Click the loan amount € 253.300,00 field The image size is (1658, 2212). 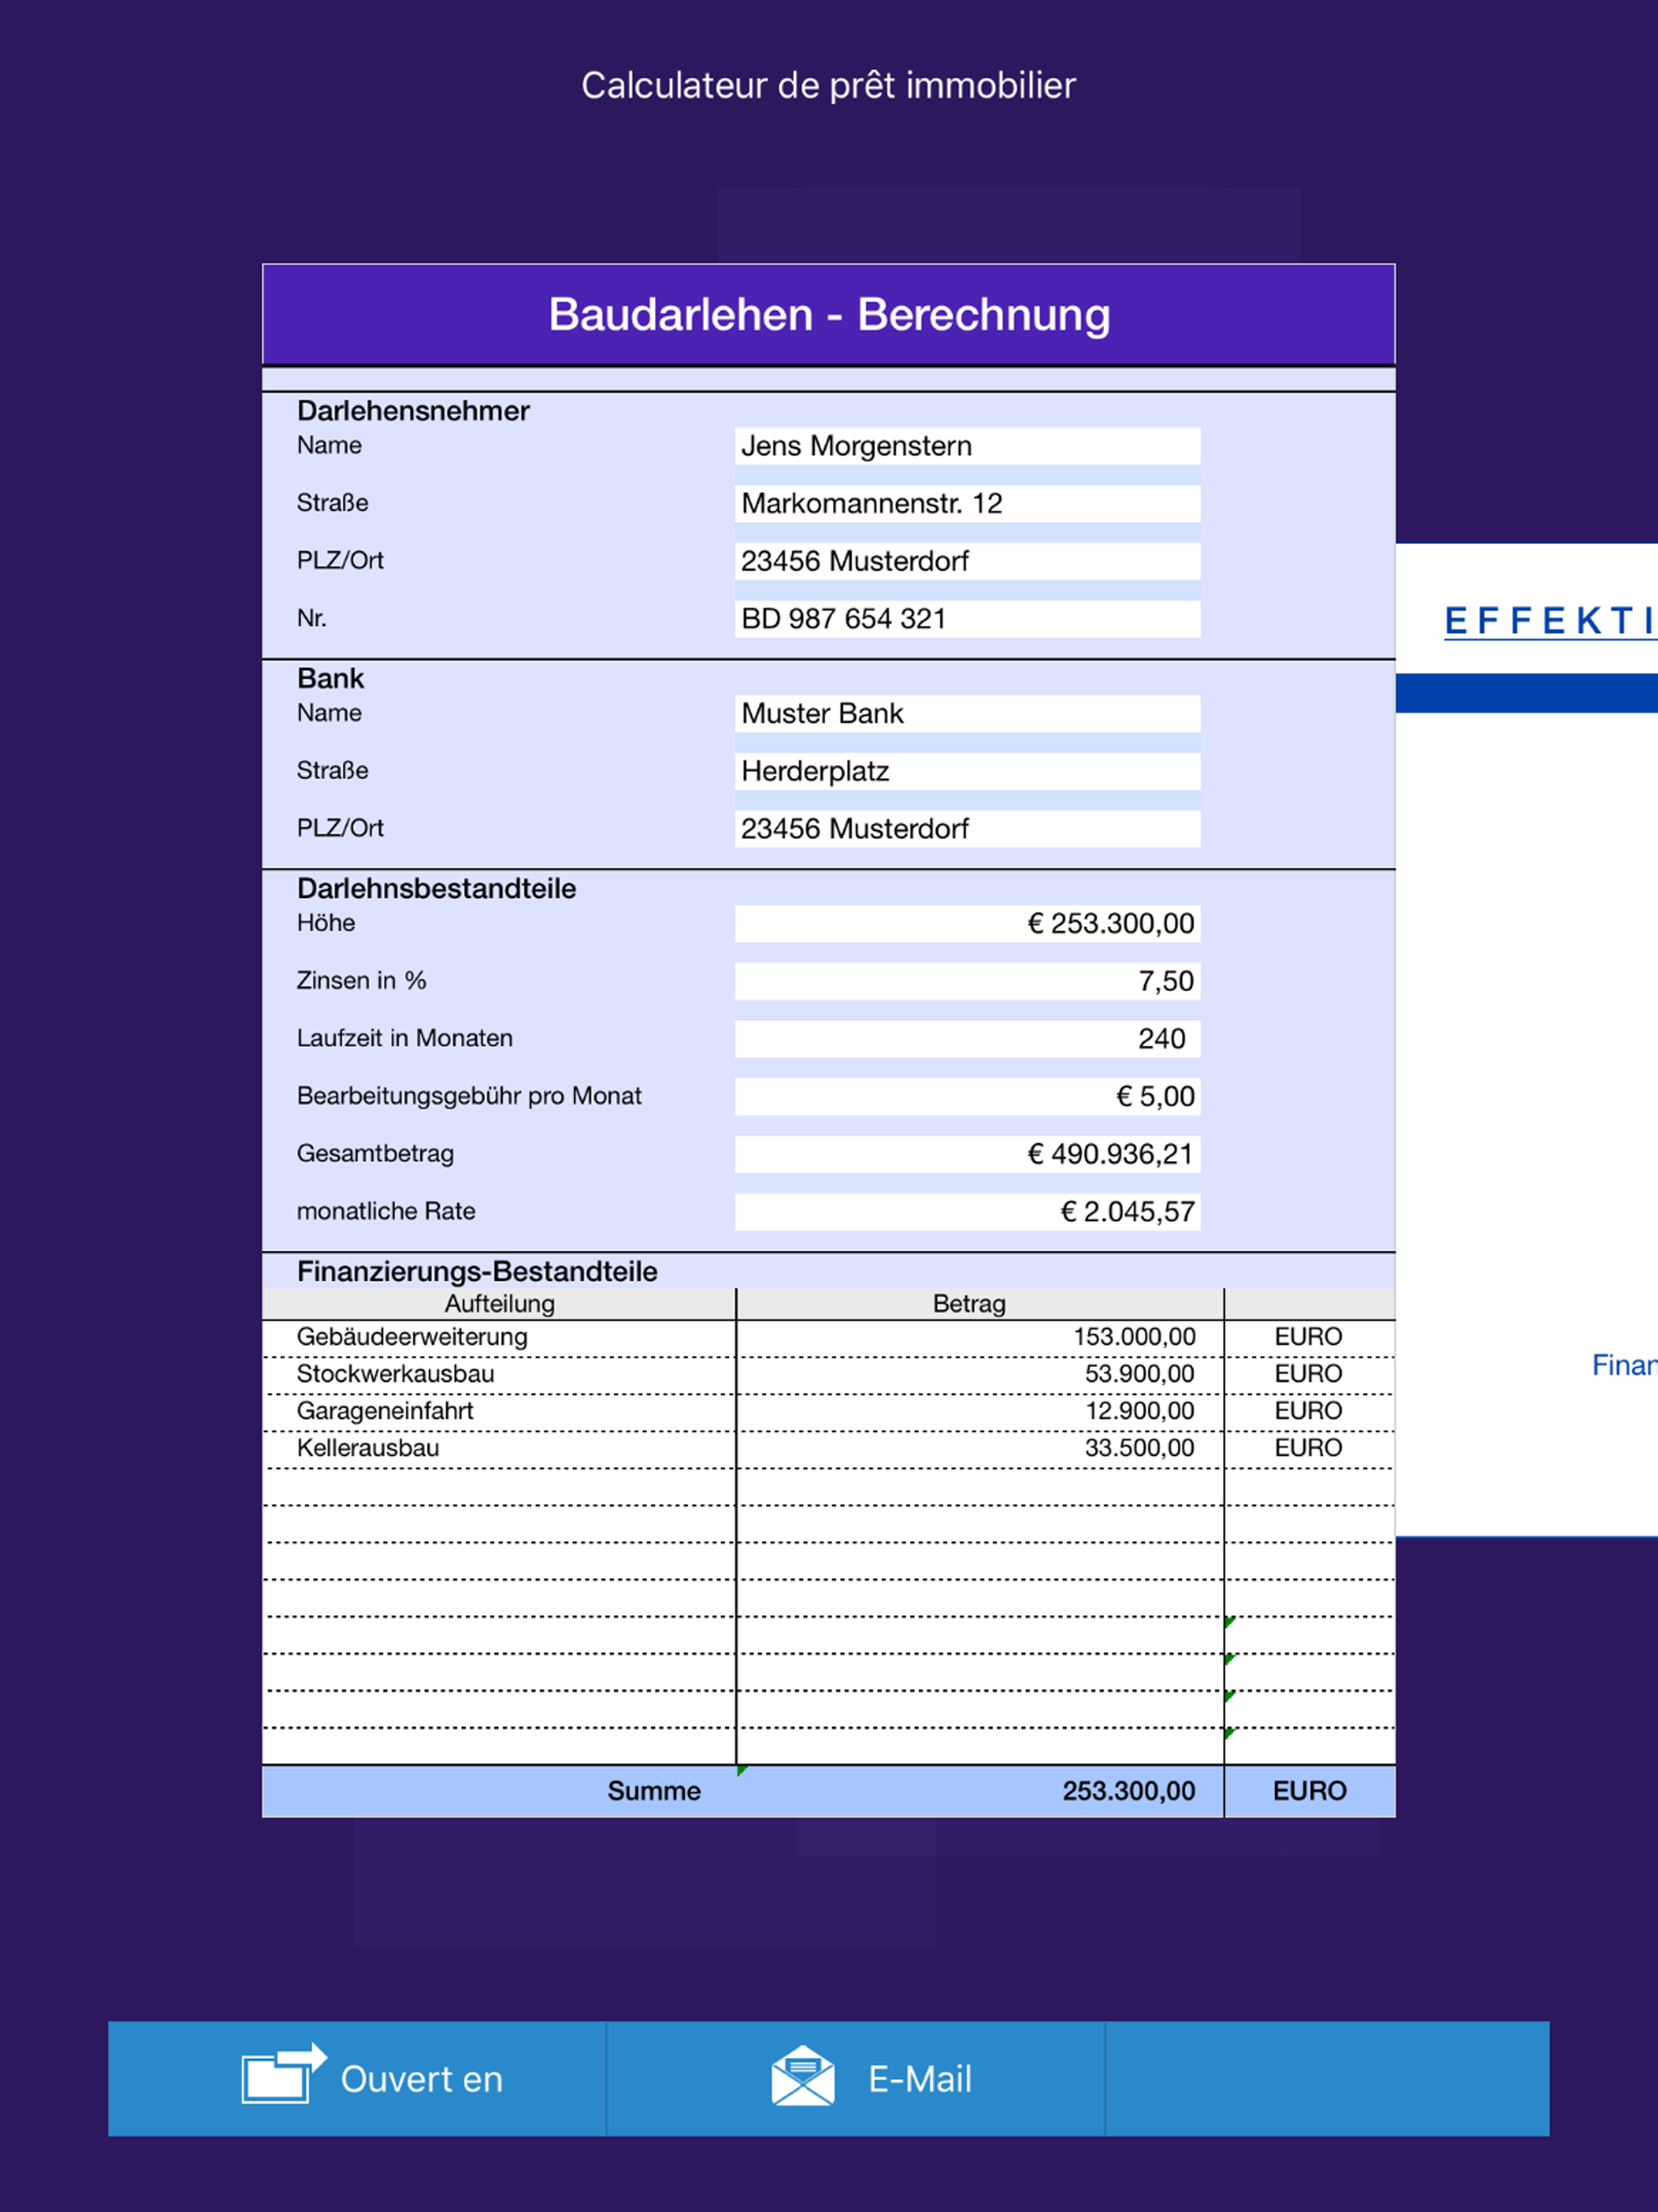966,924
